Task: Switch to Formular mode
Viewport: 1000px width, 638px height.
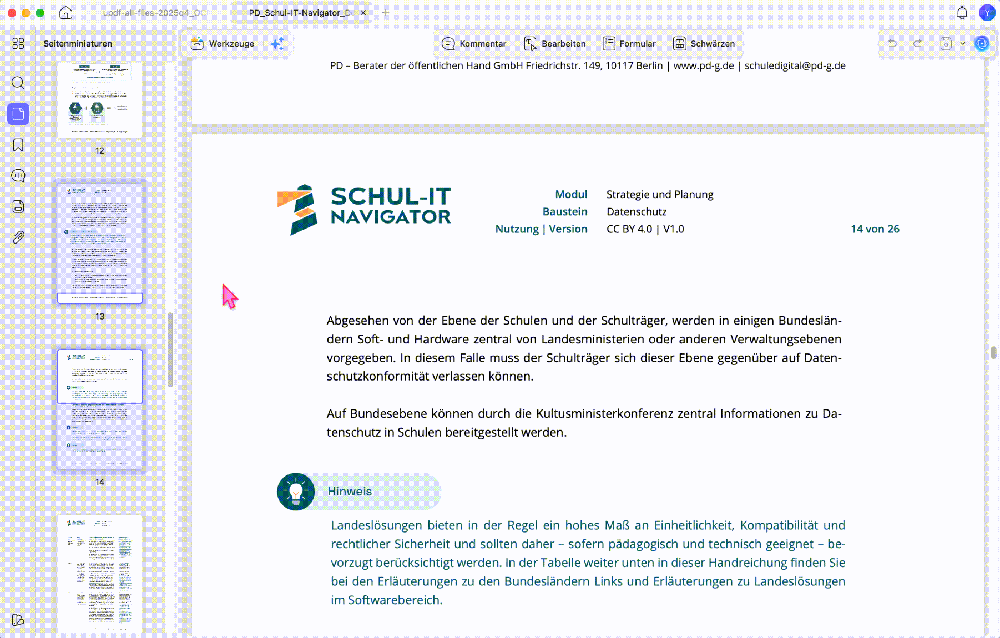Action: [x=629, y=44]
